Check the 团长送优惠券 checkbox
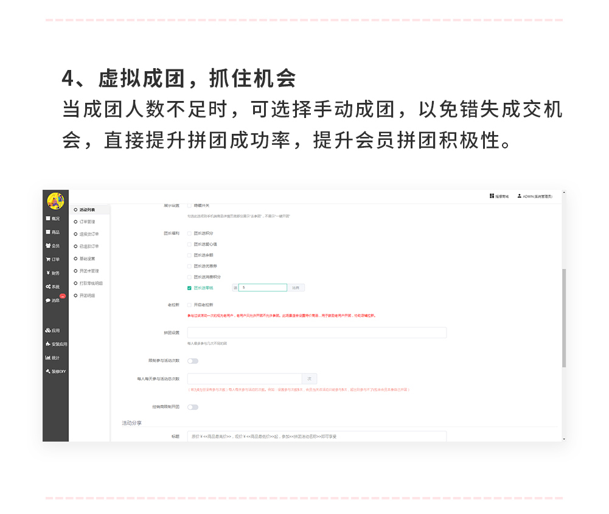609x514 pixels. (x=189, y=266)
